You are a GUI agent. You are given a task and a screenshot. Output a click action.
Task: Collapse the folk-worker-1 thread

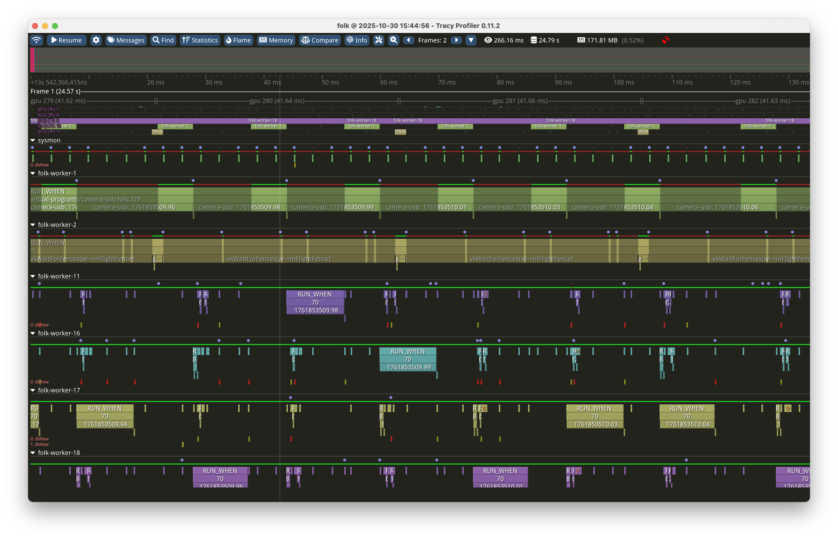pyautogui.click(x=33, y=173)
